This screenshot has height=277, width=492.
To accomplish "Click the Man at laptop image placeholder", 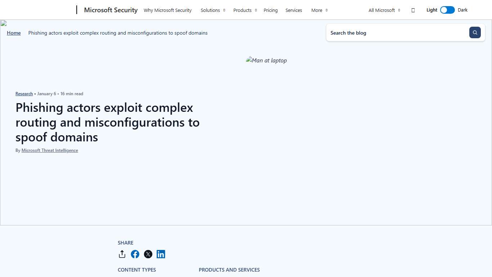I will (x=266, y=60).
